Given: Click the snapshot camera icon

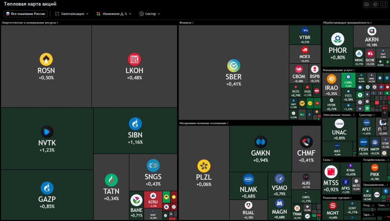Looking at the screenshot, I should coord(367,4).
